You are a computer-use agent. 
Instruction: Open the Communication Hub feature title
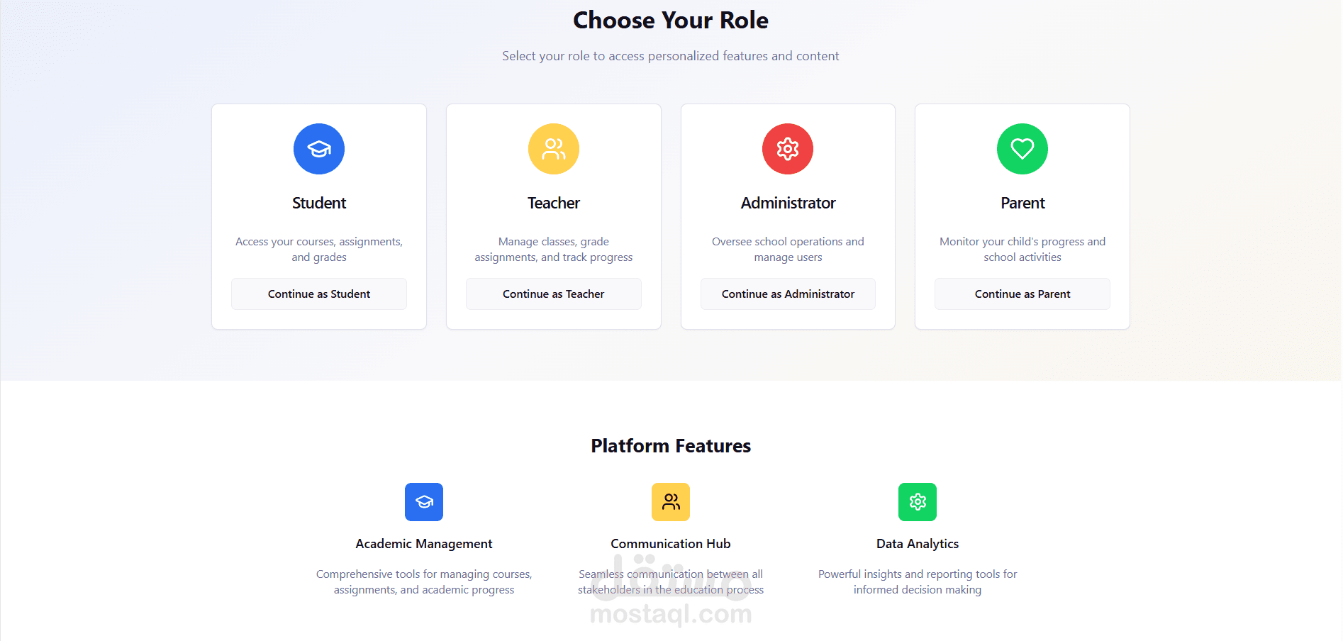point(671,544)
